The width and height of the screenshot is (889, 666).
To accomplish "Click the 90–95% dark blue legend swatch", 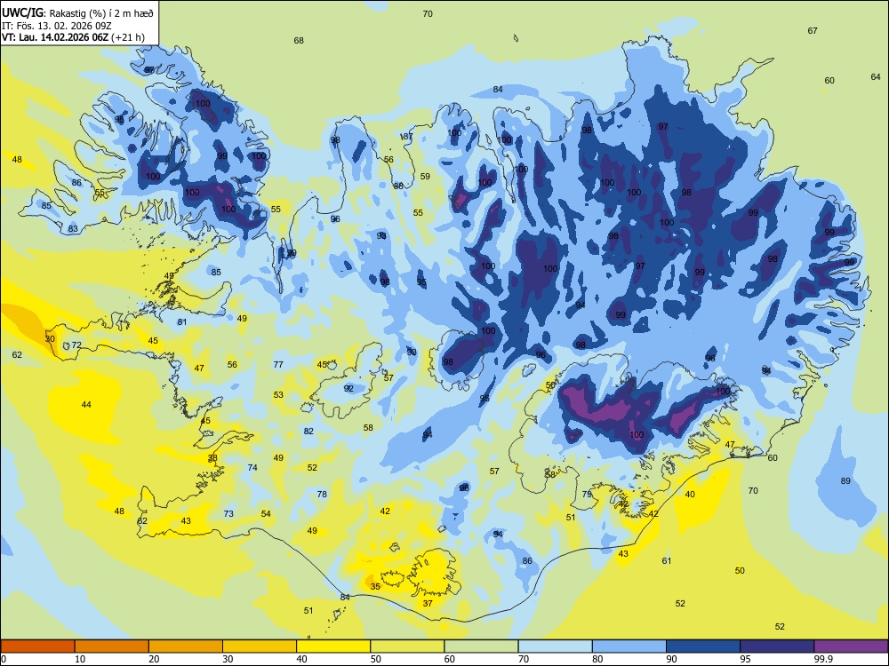I will click(x=703, y=646).
